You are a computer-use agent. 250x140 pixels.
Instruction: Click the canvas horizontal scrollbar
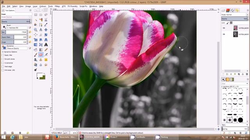[x=135, y=129]
